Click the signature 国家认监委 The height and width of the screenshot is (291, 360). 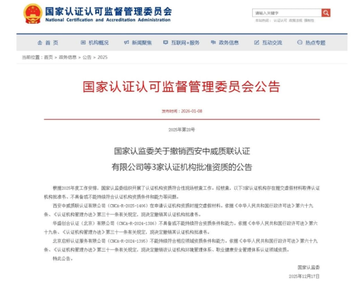tap(309, 268)
